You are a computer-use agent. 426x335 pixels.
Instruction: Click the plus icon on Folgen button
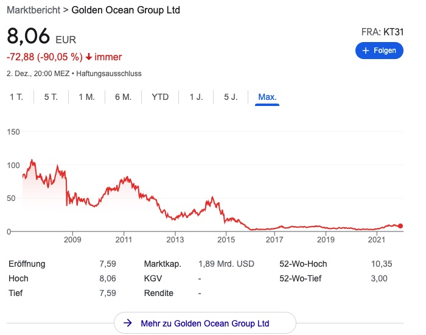(x=366, y=51)
